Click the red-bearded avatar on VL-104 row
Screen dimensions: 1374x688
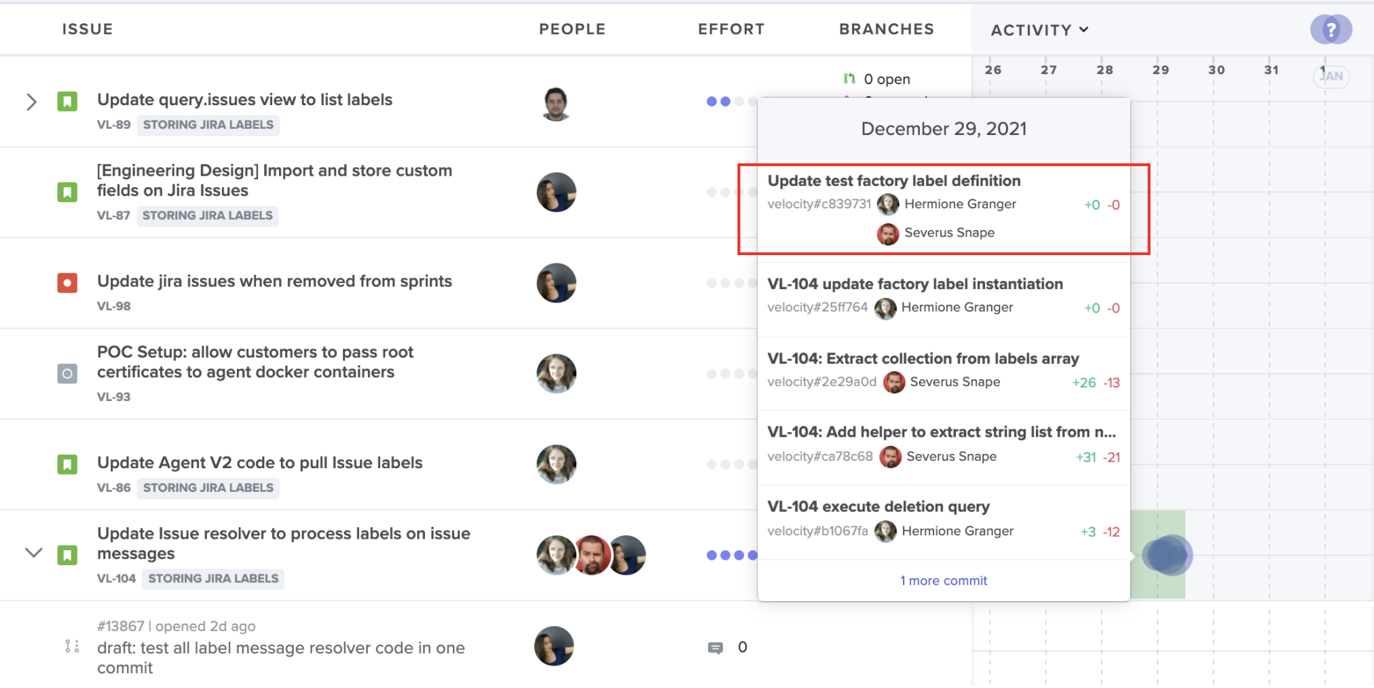(x=591, y=555)
